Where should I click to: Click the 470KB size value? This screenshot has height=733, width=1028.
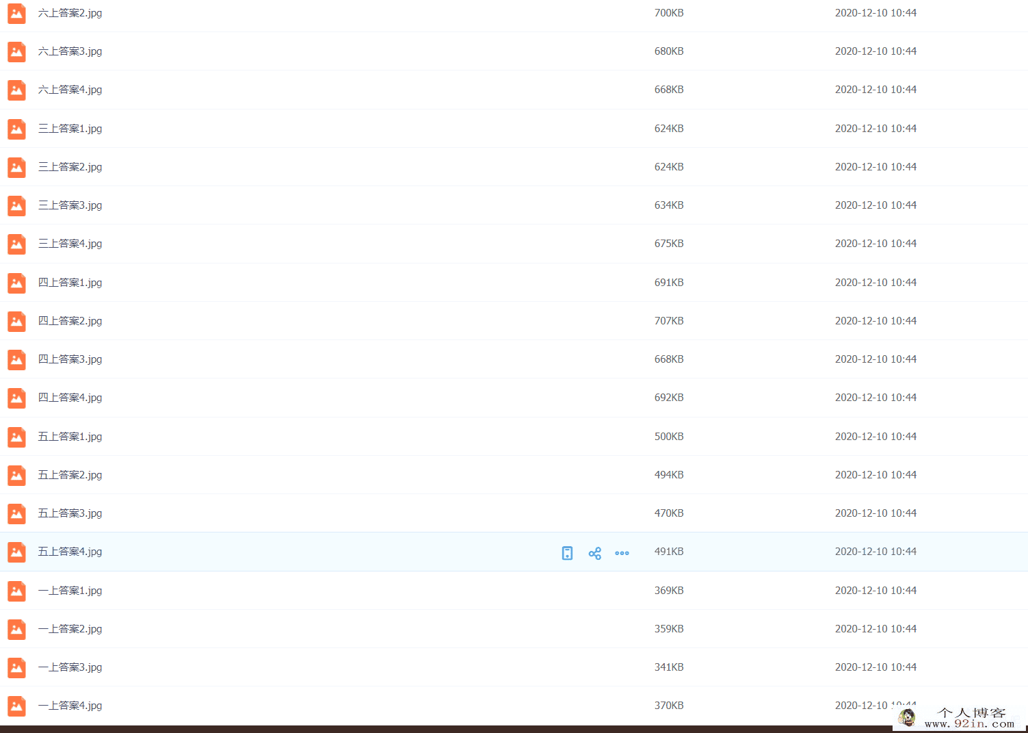tap(669, 513)
